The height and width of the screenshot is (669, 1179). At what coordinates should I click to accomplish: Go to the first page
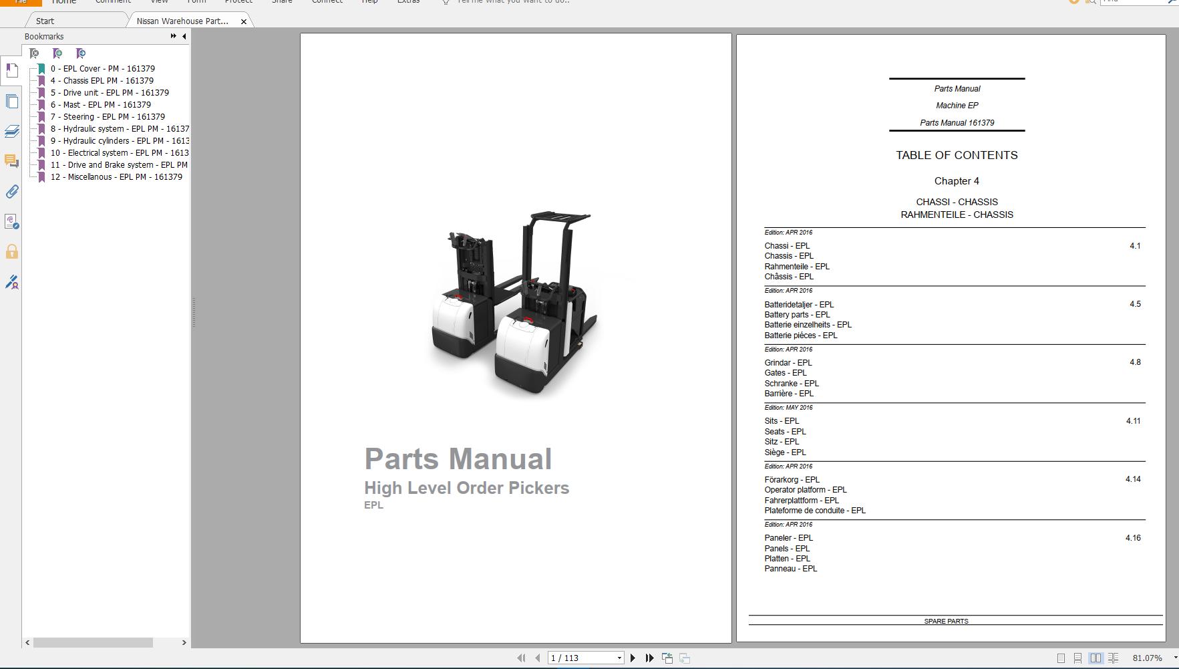point(521,658)
